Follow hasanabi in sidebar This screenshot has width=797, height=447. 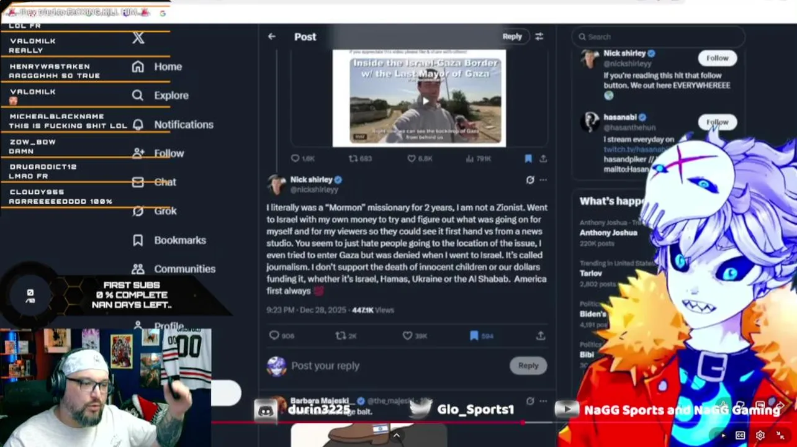[717, 122]
